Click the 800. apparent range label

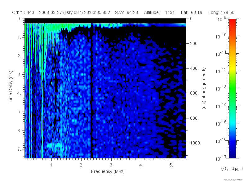click(194, 118)
